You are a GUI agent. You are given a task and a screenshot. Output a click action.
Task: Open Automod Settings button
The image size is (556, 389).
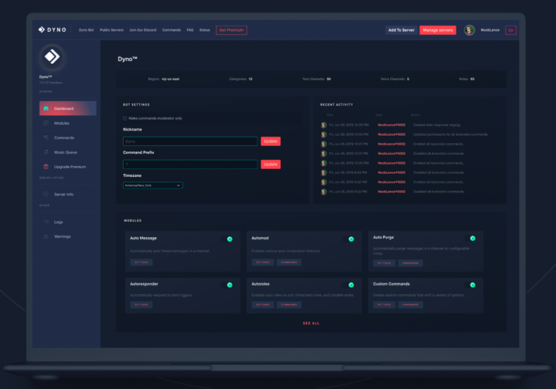(263, 262)
